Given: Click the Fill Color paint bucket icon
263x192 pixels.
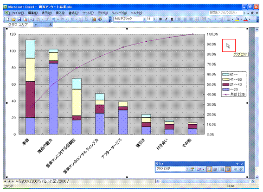Looking at the screenshot, I should 237,19.
